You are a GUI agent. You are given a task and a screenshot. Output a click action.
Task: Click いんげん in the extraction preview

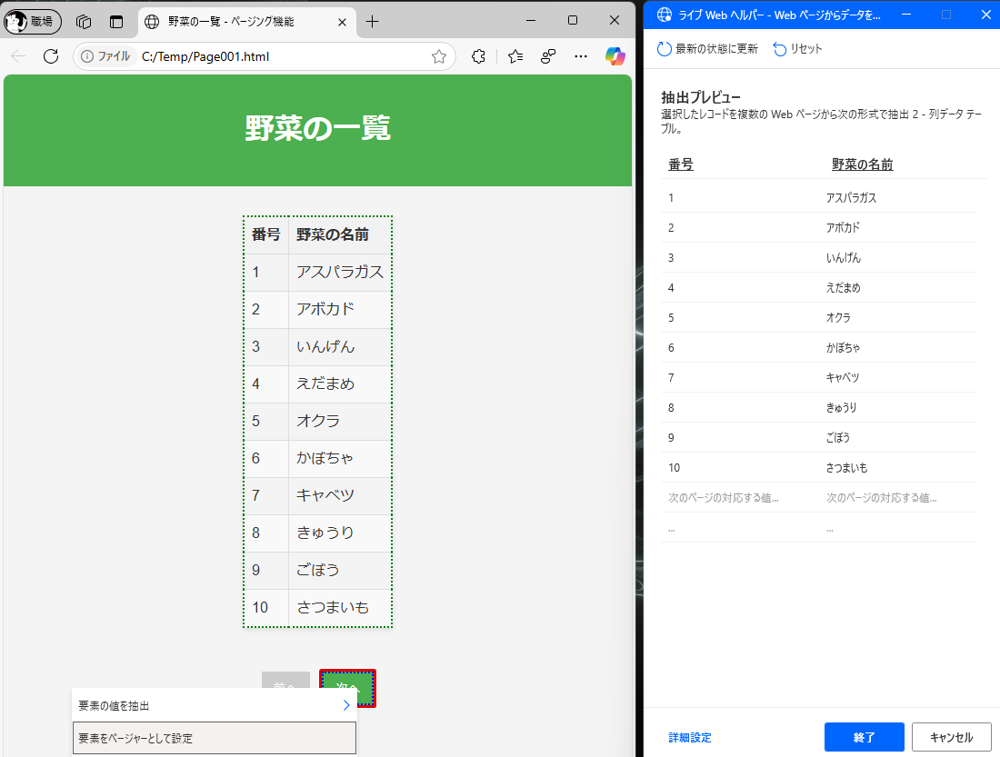[x=844, y=258]
